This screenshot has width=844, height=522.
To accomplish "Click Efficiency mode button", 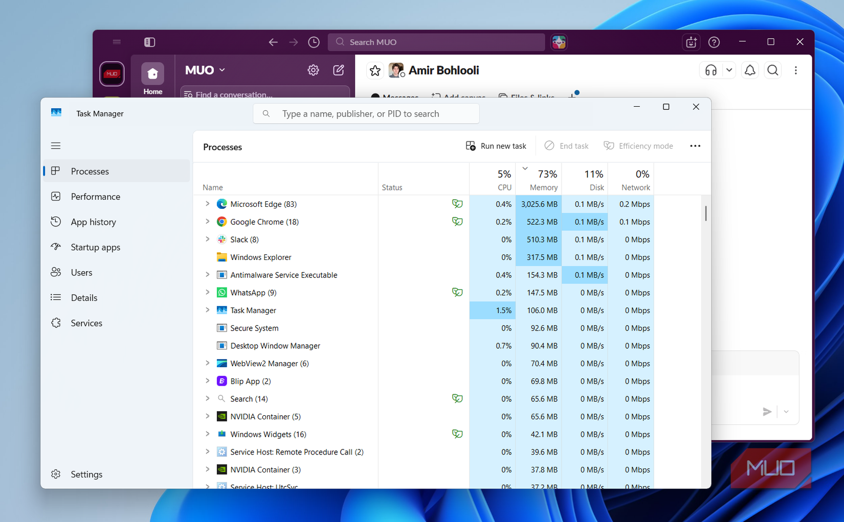I will click(638, 146).
